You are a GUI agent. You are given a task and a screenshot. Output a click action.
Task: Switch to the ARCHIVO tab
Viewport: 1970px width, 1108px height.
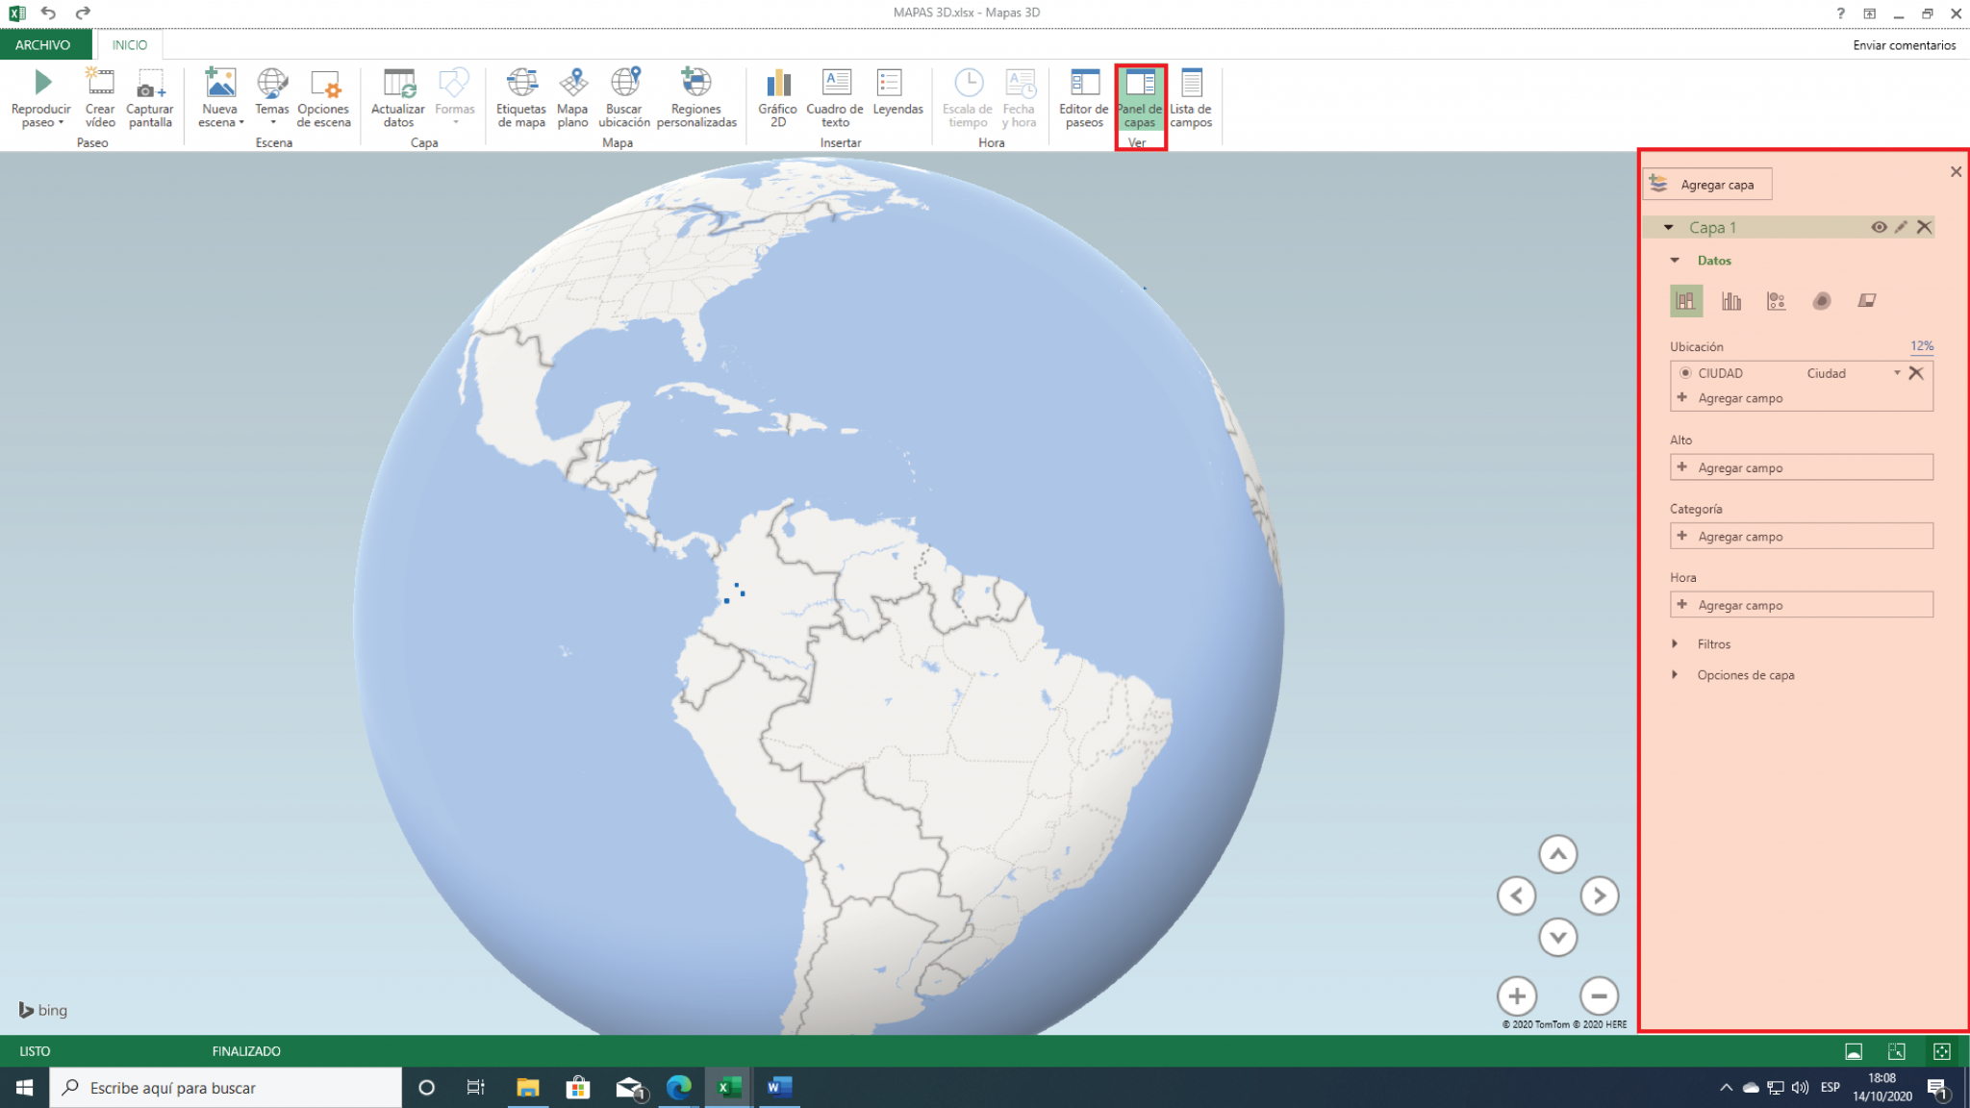[45, 44]
